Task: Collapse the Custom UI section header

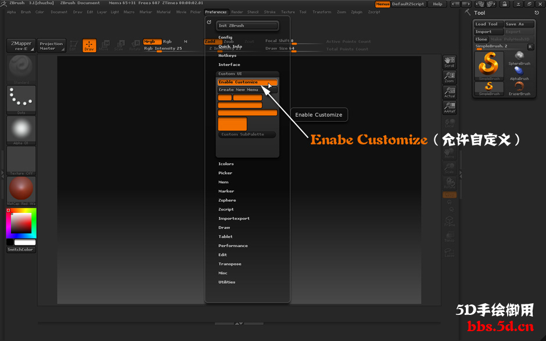Action: 247,74
